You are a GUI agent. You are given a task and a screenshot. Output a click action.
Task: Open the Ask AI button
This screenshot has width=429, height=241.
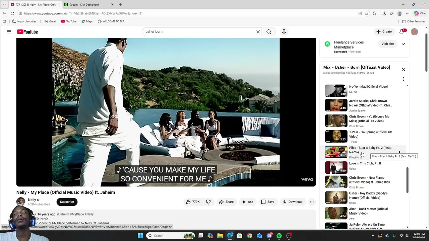click(x=247, y=202)
